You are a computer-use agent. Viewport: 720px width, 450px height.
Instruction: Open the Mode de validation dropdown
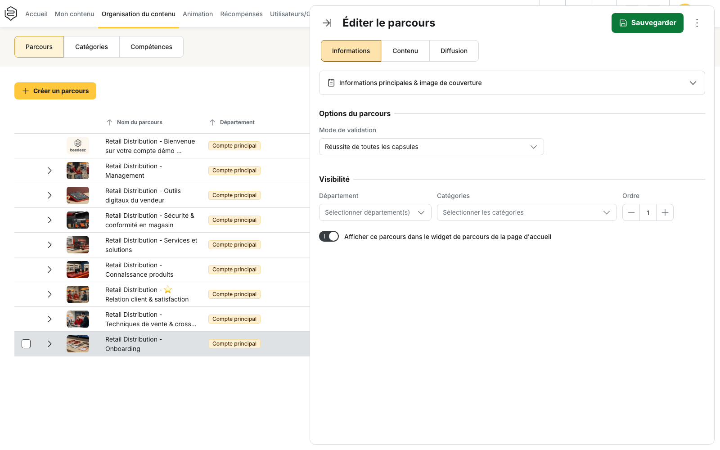coord(432,147)
